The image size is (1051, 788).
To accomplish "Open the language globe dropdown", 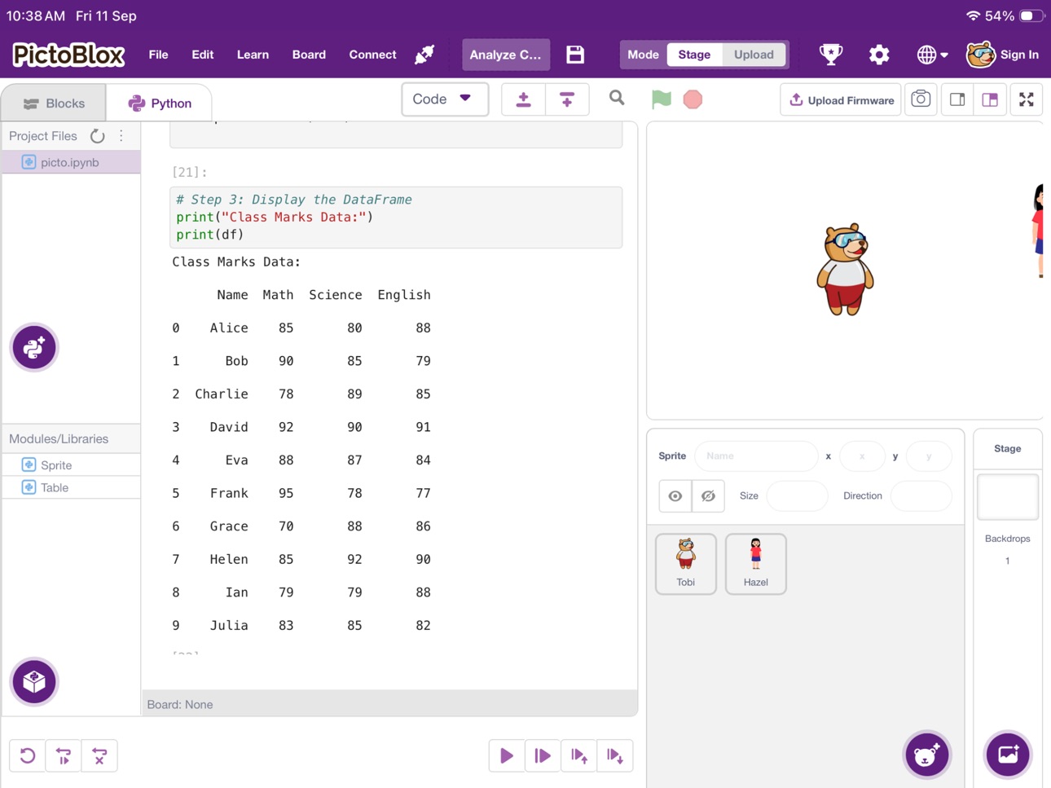I will click(x=932, y=55).
